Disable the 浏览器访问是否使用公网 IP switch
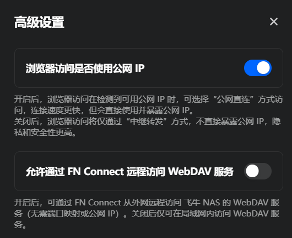 click(x=258, y=68)
